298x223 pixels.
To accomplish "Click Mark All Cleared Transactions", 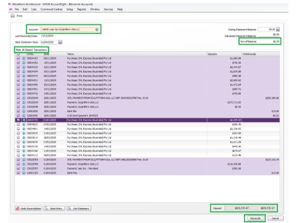I will click(31, 50).
